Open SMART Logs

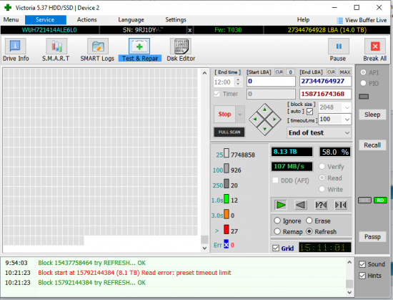(97, 50)
